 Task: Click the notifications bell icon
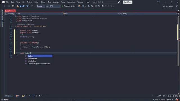coord(177,100)
